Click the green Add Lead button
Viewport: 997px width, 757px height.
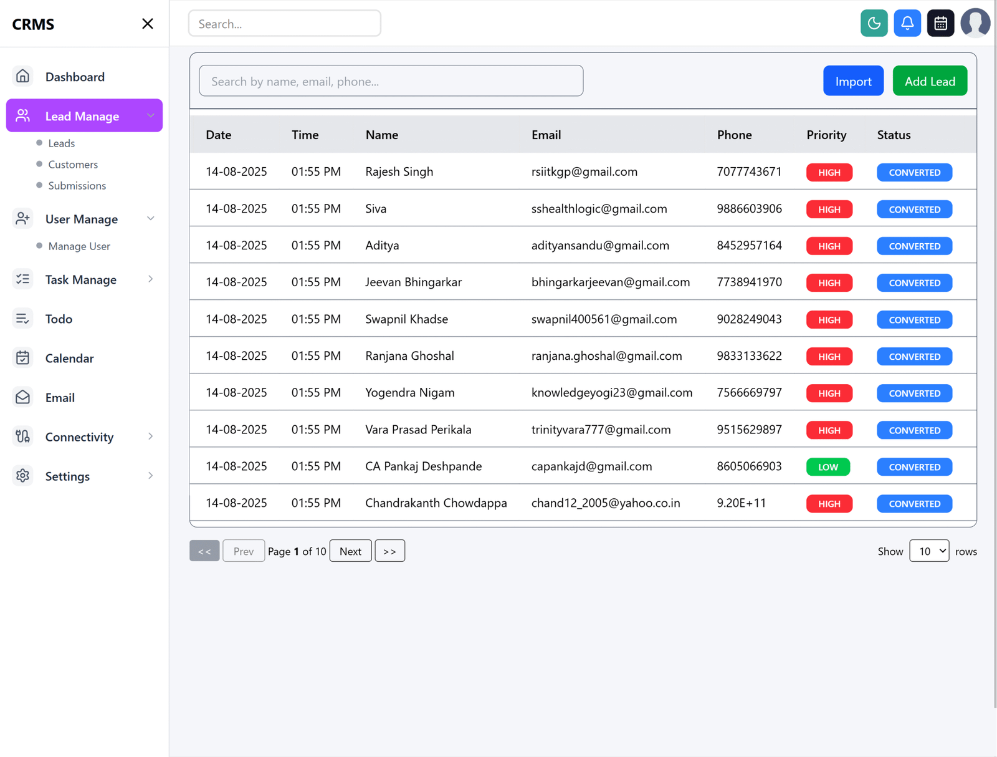[930, 80]
